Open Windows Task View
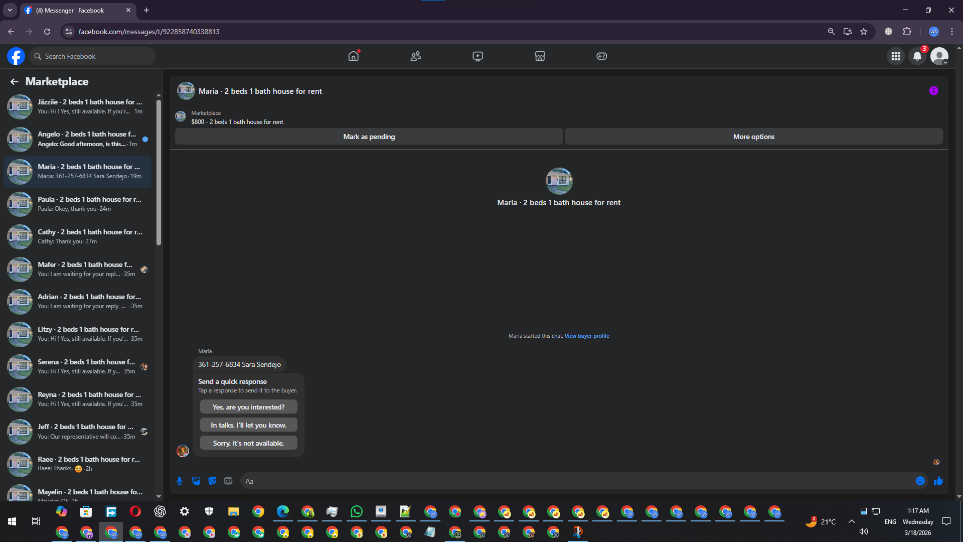This screenshot has width=963, height=542. tap(36, 521)
